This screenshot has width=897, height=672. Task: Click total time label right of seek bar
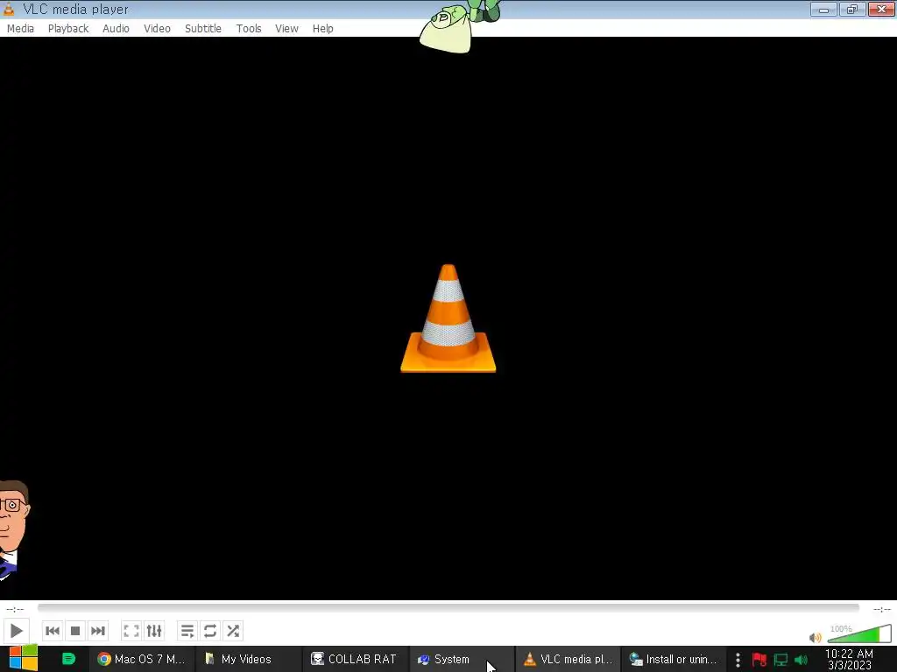881,609
